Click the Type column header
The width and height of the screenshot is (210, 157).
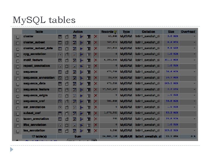(x=126, y=32)
